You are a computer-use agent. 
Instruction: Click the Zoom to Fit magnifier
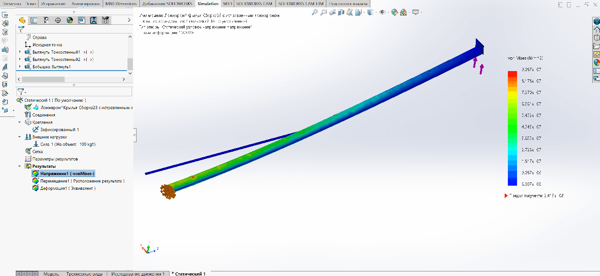[314, 12]
